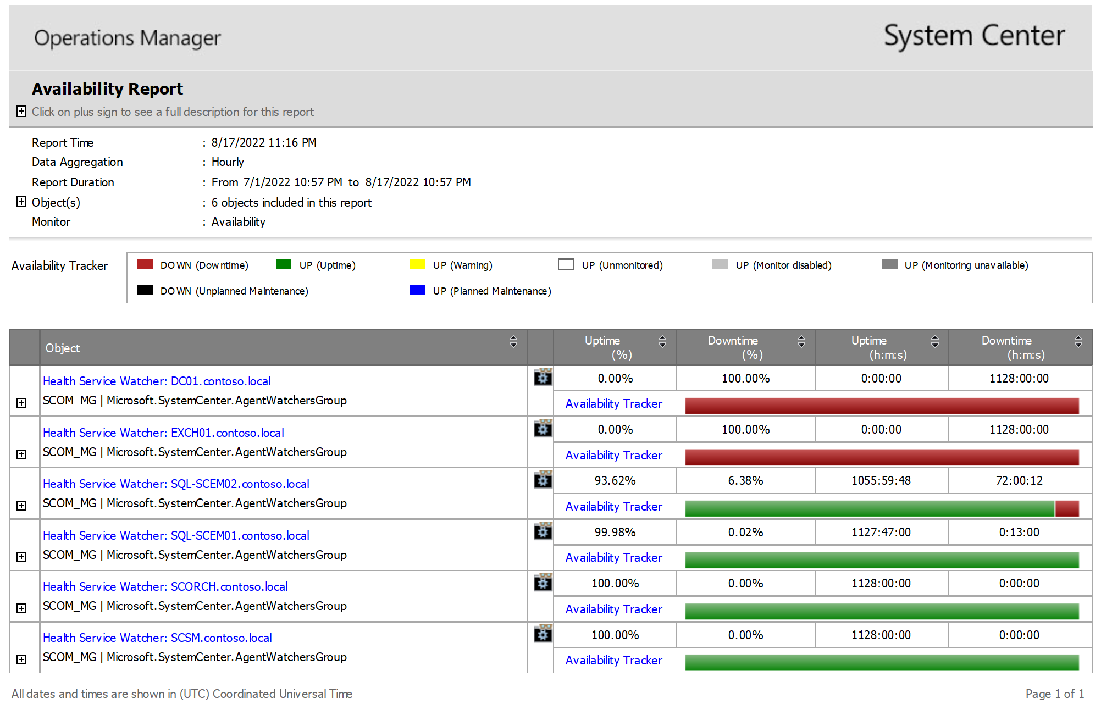
Task: Sort by Uptime (%) column arrows
Action: (x=662, y=341)
